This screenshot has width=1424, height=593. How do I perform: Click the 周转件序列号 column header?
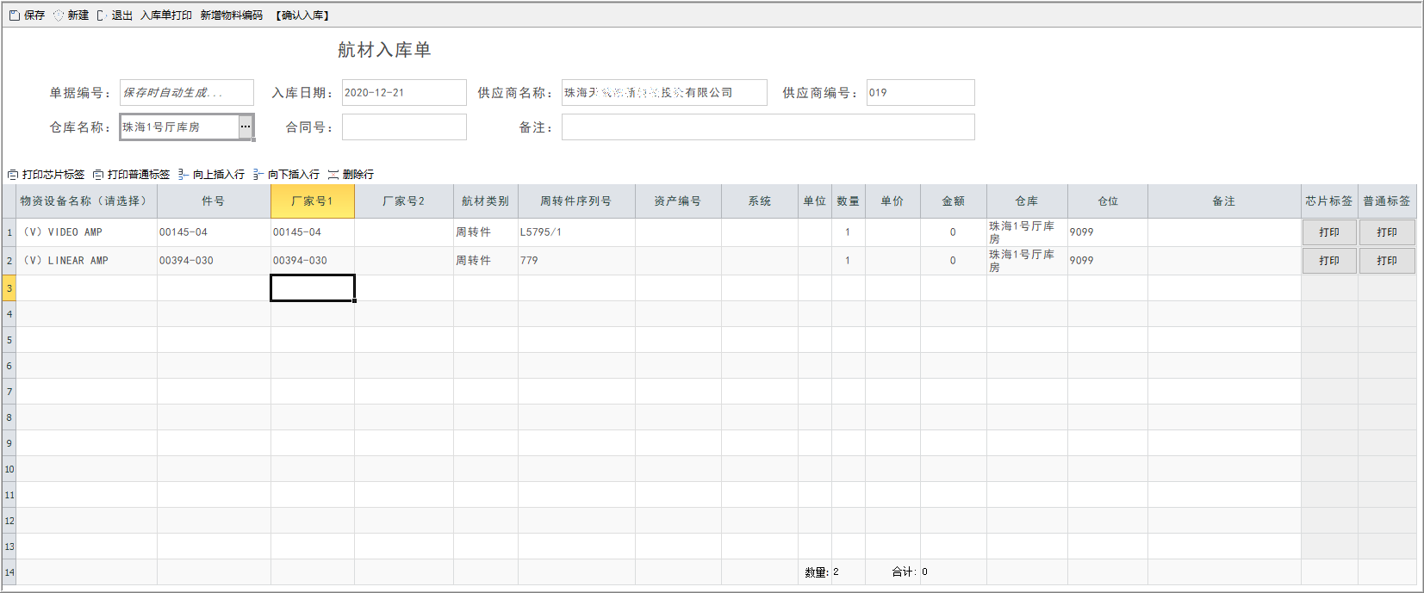tap(576, 201)
